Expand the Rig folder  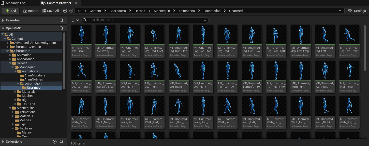(x=15, y=100)
